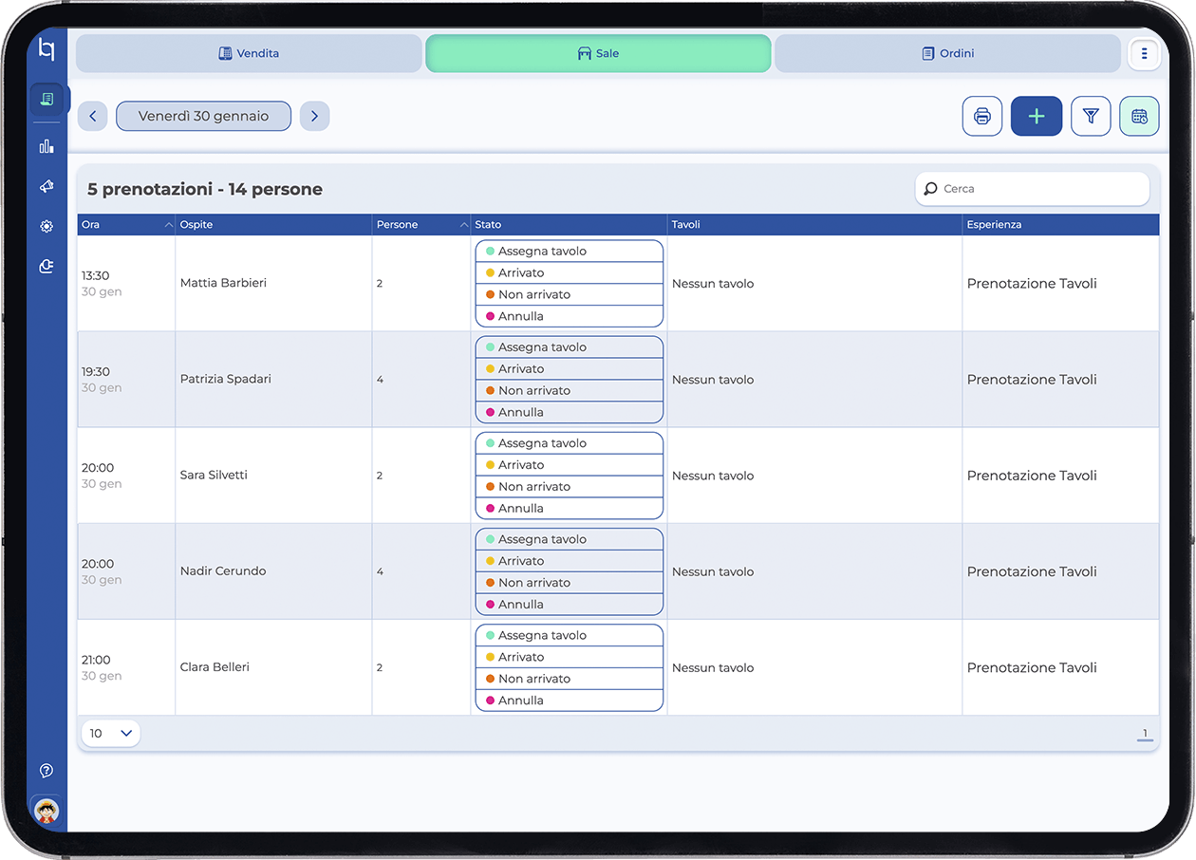Image resolution: width=1196 pixels, height=860 pixels.
Task: Click the integrations plug icon in the sidebar
Action: (x=46, y=267)
